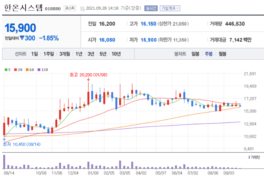
Task: Click the 봉차트 label
Action: pos(180,54)
